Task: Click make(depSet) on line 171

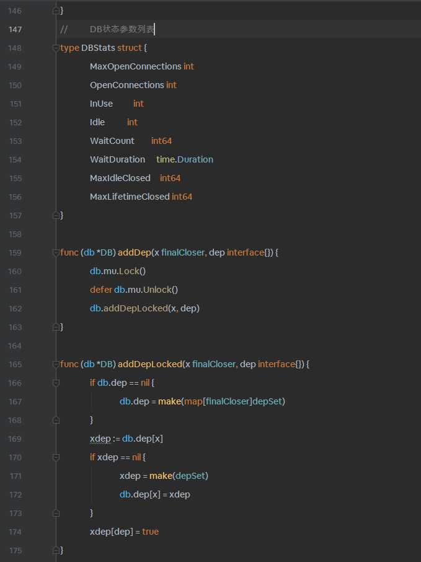Action: 179,476
